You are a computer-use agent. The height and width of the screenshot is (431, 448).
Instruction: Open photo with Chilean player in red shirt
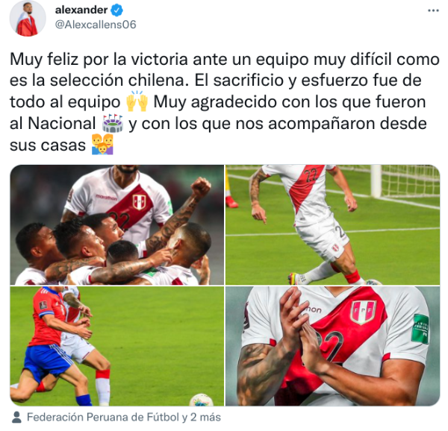pos(117,346)
